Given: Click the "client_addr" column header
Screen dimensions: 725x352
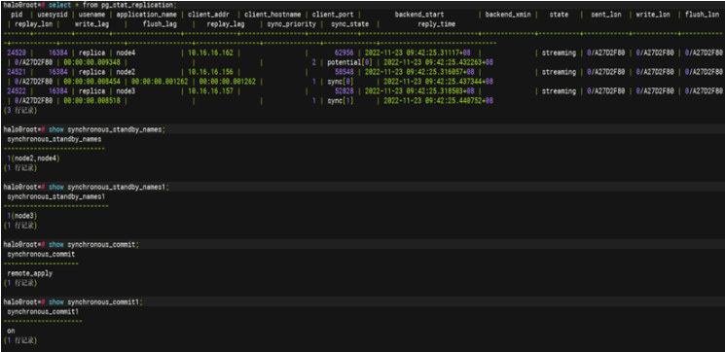Looking at the screenshot, I should pos(208,15).
